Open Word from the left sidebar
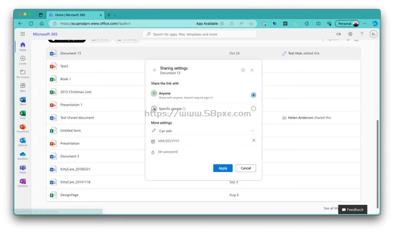 [x=23, y=101]
